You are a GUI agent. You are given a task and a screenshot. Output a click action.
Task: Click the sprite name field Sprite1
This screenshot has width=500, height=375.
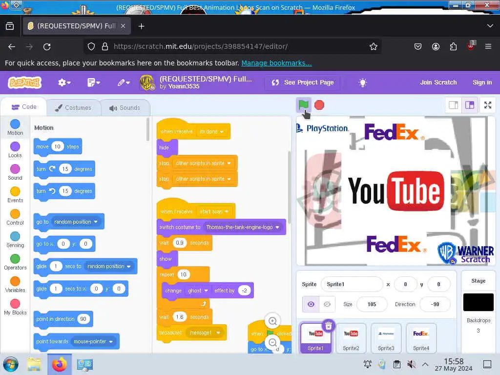[352, 284]
